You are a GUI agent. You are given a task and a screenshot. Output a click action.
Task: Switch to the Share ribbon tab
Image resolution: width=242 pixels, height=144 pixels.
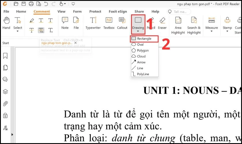(139, 12)
